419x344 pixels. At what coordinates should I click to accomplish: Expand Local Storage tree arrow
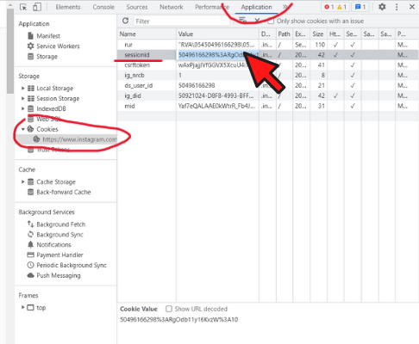(x=22, y=88)
